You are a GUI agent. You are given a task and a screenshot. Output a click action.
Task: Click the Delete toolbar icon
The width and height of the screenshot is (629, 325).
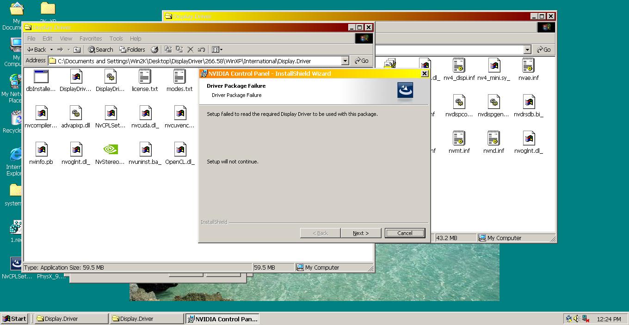click(190, 49)
